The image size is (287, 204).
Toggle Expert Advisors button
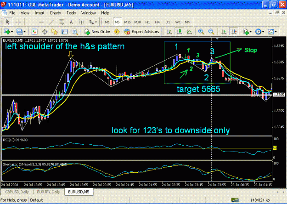click(x=141, y=32)
